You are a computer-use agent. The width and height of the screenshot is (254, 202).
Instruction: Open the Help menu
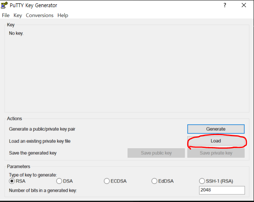(x=63, y=15)
